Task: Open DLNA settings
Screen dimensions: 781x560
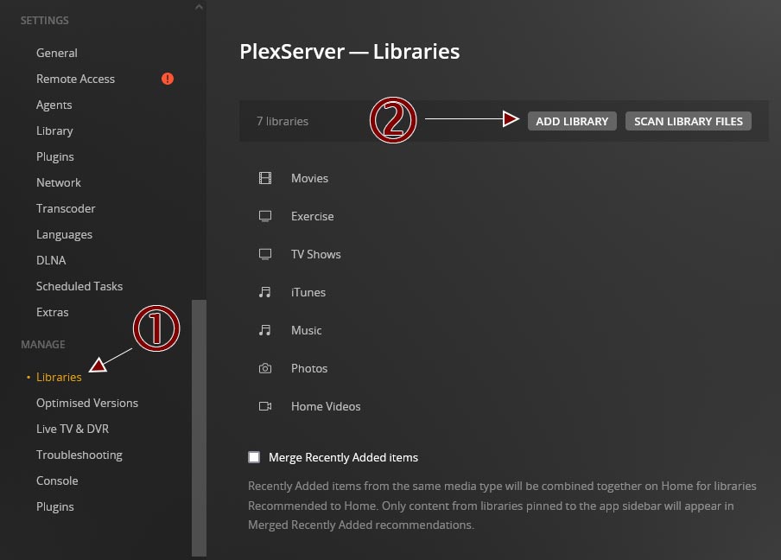Action: tap(51, 260)
